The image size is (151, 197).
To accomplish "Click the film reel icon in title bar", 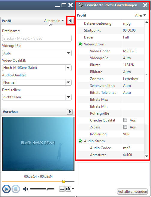I will pyautogui.click(x=81, y=5).
